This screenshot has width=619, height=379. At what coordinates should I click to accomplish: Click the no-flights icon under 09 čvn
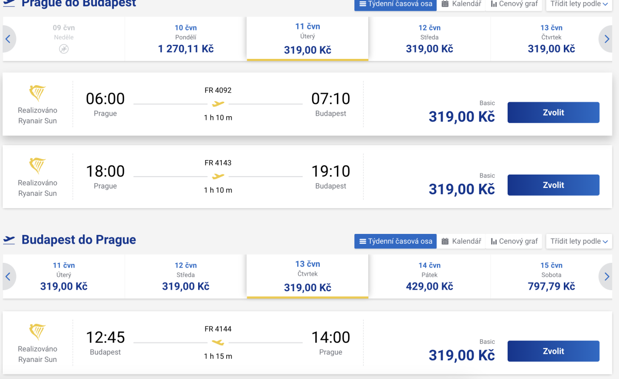(x=64, y=49)
